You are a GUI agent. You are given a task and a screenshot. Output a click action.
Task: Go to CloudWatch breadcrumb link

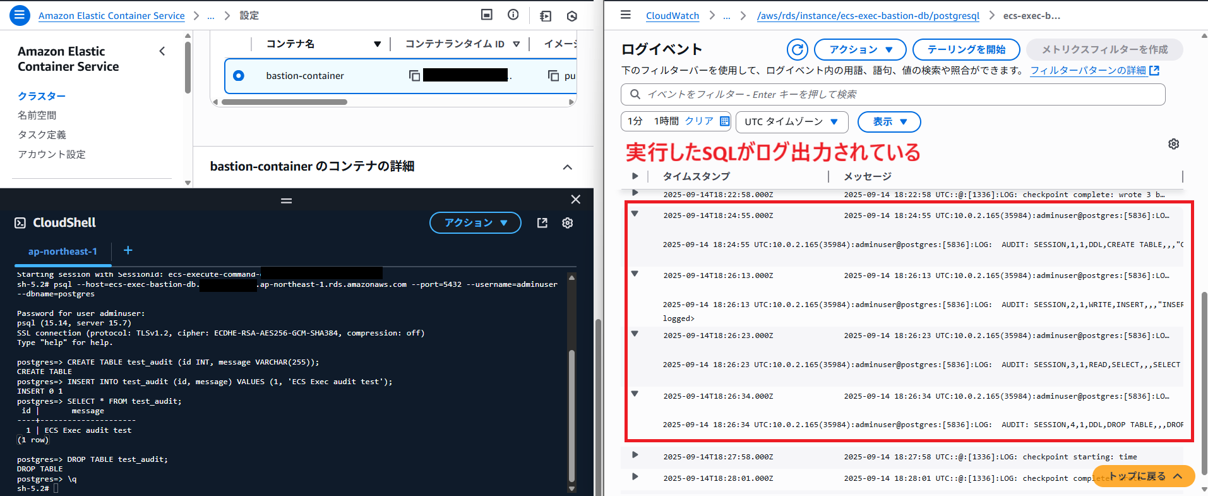pos(673,16)
